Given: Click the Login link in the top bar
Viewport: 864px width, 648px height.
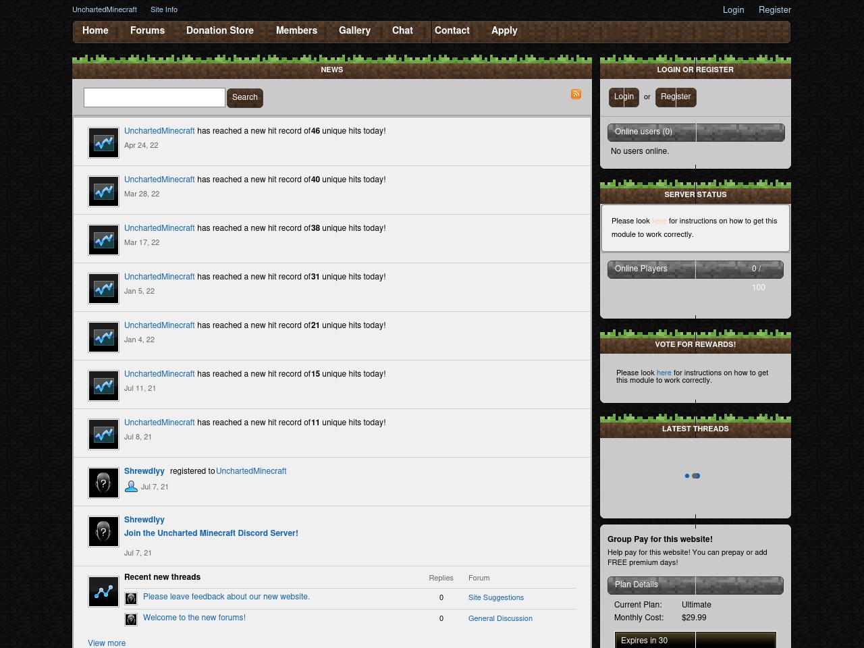Looking at the screenshot, I should coord(733,9).
